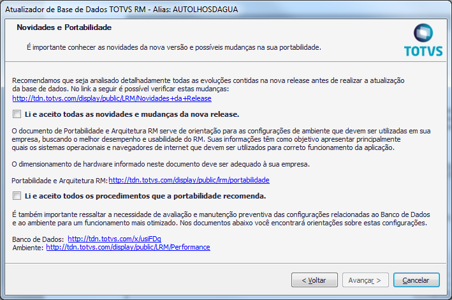This screenshot has width=452, height=300.
Task: Click the 'Portabilidade e Arquitetura RM:' label
Action: pos(60,181)
